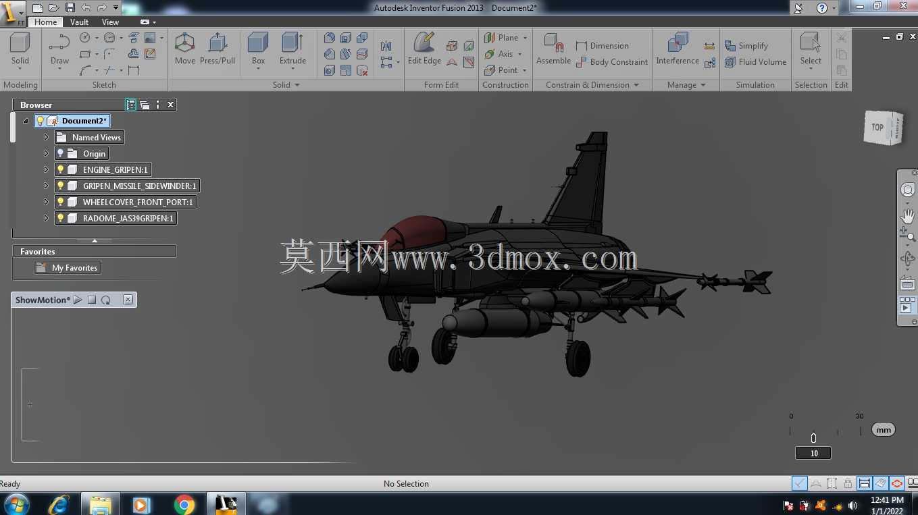The width and height of the screenshot is (918, 515).
Task: Select the Press/Pull tool
Action: [x=218, y=49]
